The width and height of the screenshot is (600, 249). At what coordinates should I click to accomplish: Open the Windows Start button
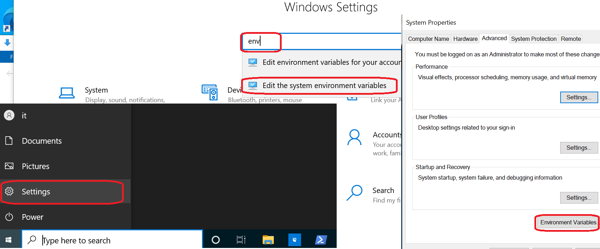[x=9, y=240]
